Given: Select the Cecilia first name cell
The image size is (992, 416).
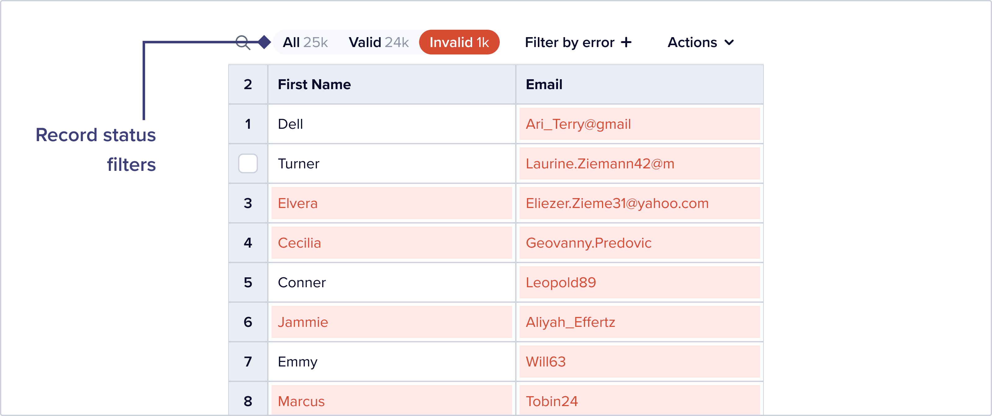Looking at the screenshot, I should tap(391, 243).
